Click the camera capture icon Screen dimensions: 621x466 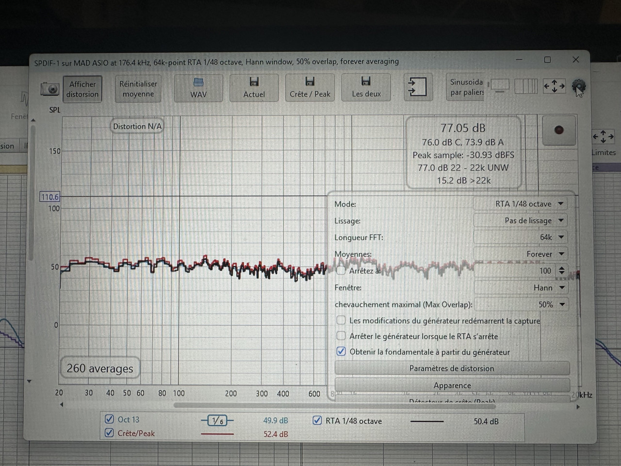(49, 89)
